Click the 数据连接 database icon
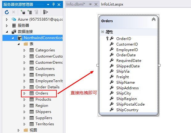 pyautogui.click(x=14, y=32)
